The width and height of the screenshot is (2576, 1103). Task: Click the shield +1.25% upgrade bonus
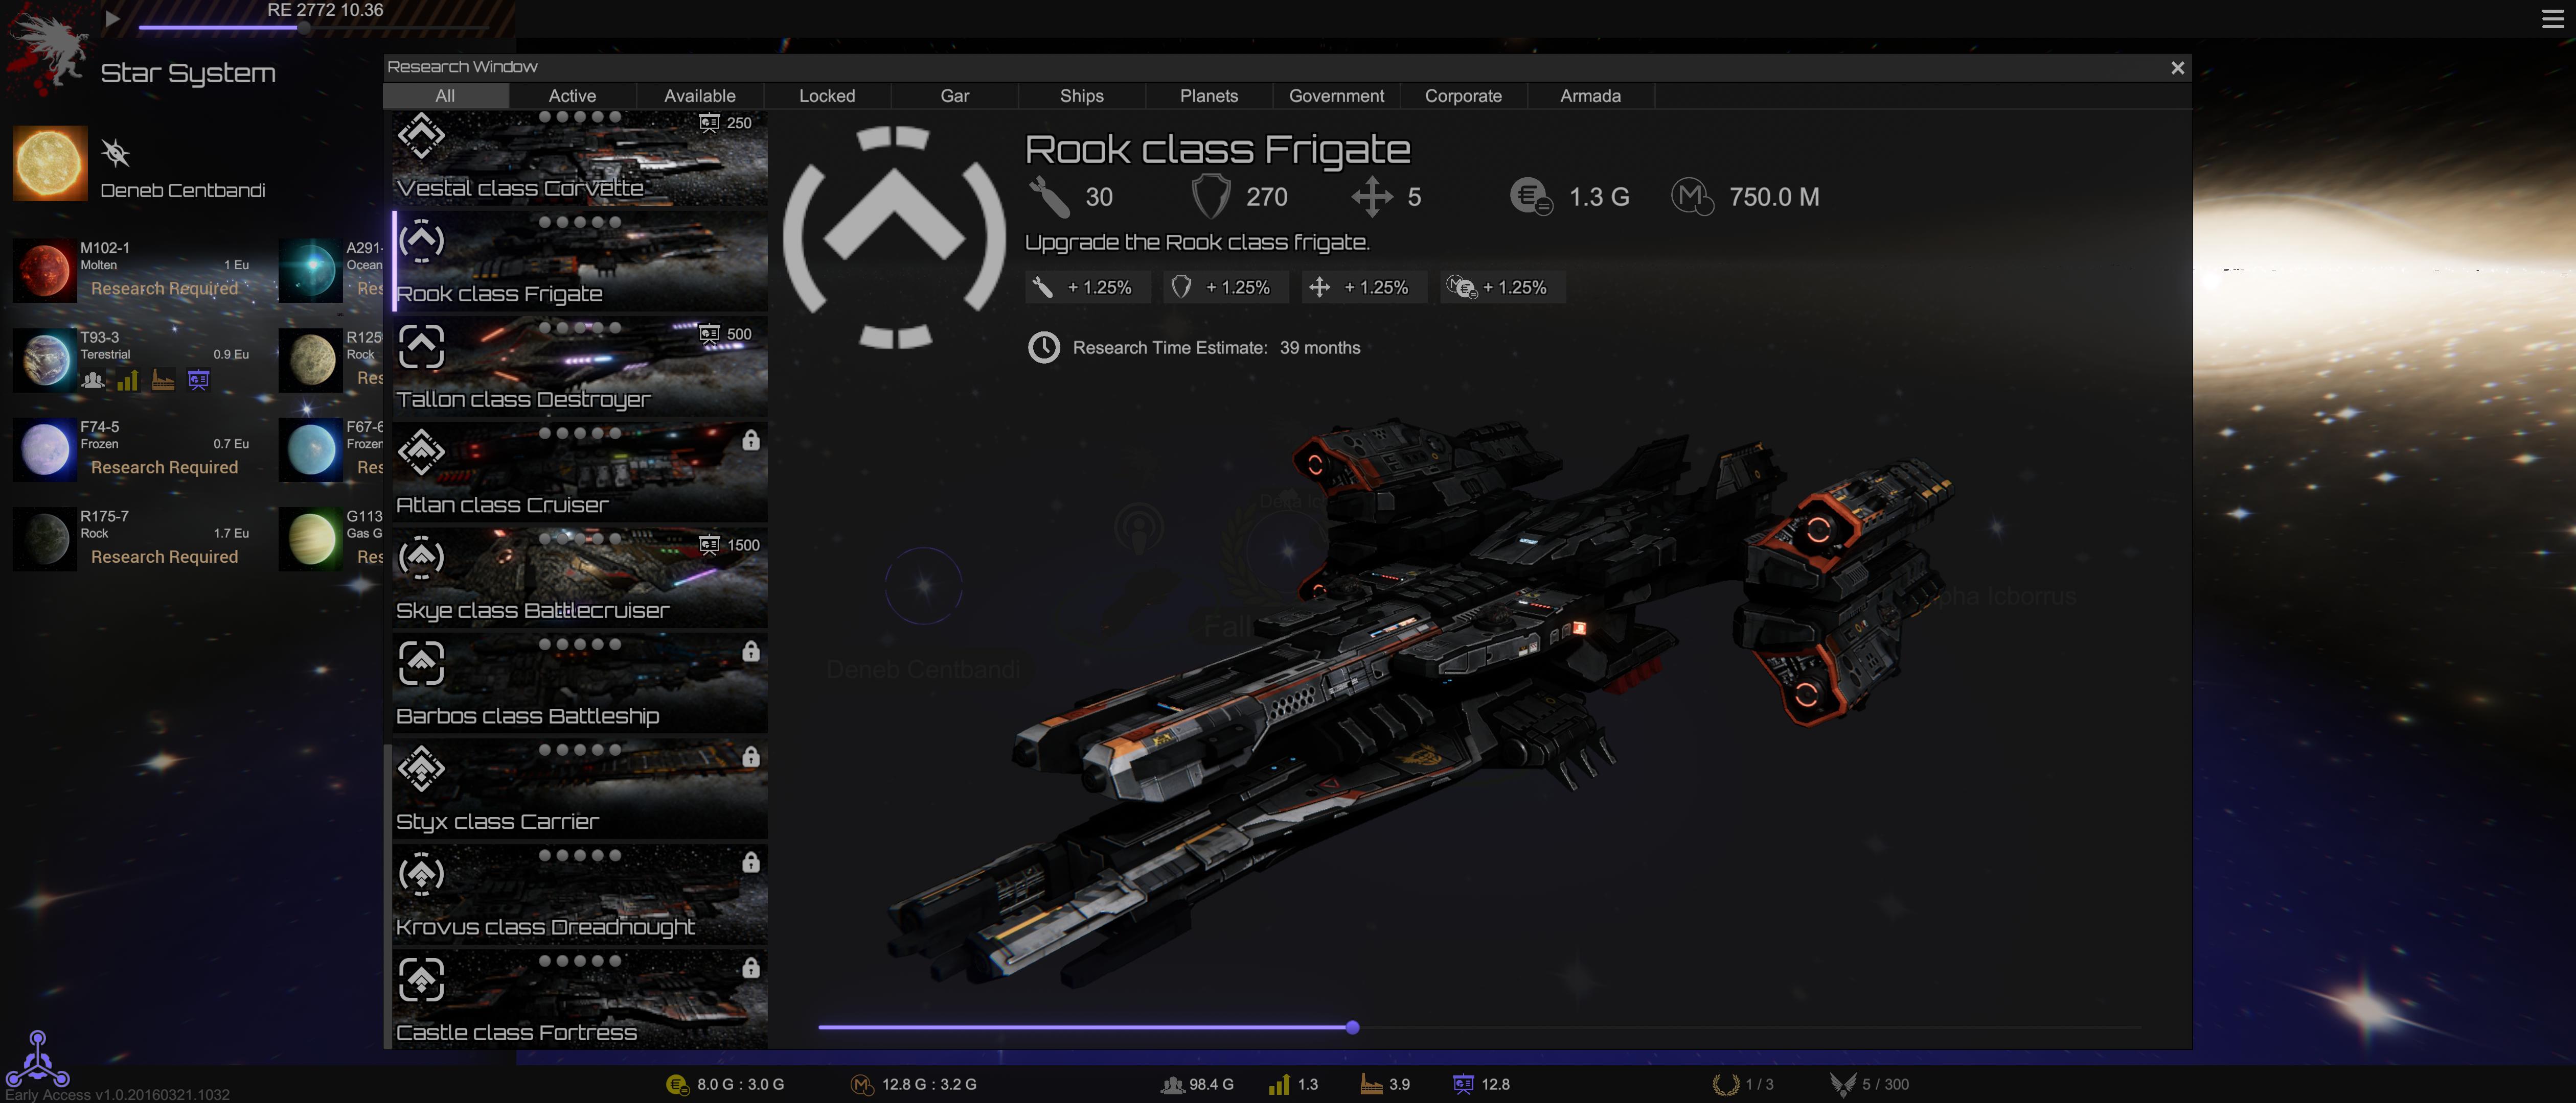point(1225,287)
